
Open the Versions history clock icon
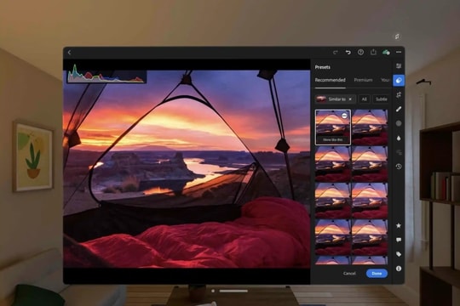[x=399, y=167]
